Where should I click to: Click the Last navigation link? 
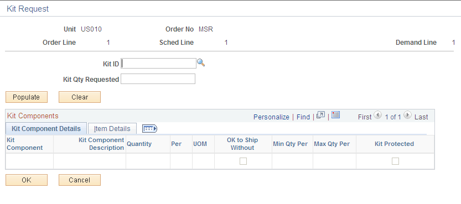click(x=421, y=117)
